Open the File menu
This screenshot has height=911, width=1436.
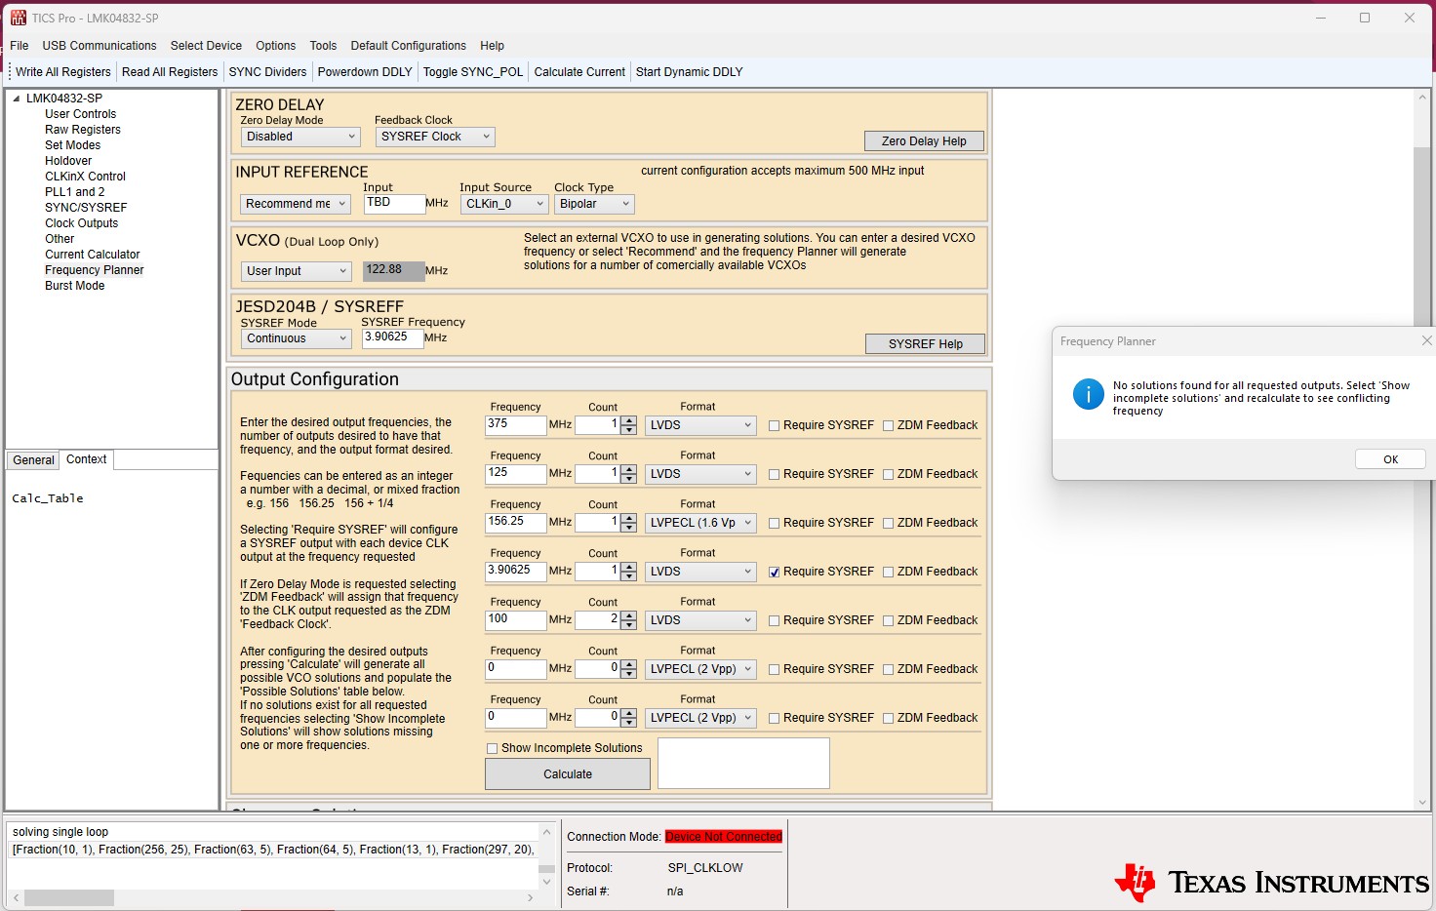point(20,46)
